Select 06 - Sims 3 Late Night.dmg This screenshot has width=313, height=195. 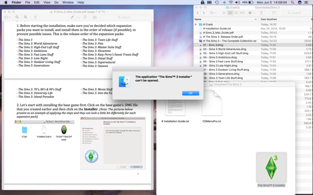(253, 66)
